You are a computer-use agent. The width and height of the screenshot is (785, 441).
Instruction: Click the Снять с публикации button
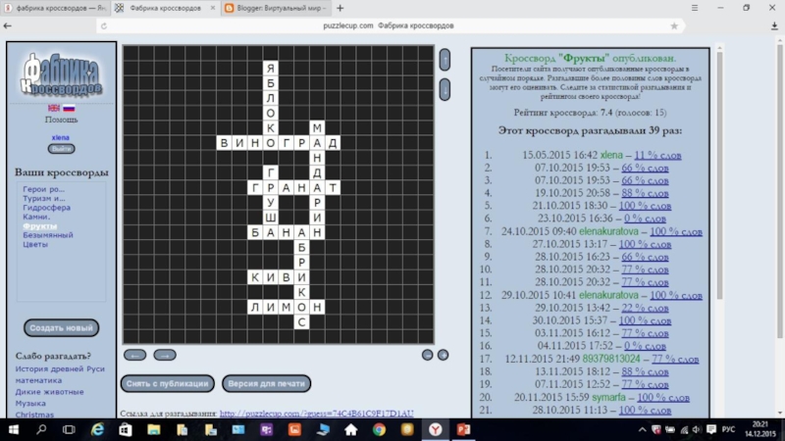(x=167, y=383)
